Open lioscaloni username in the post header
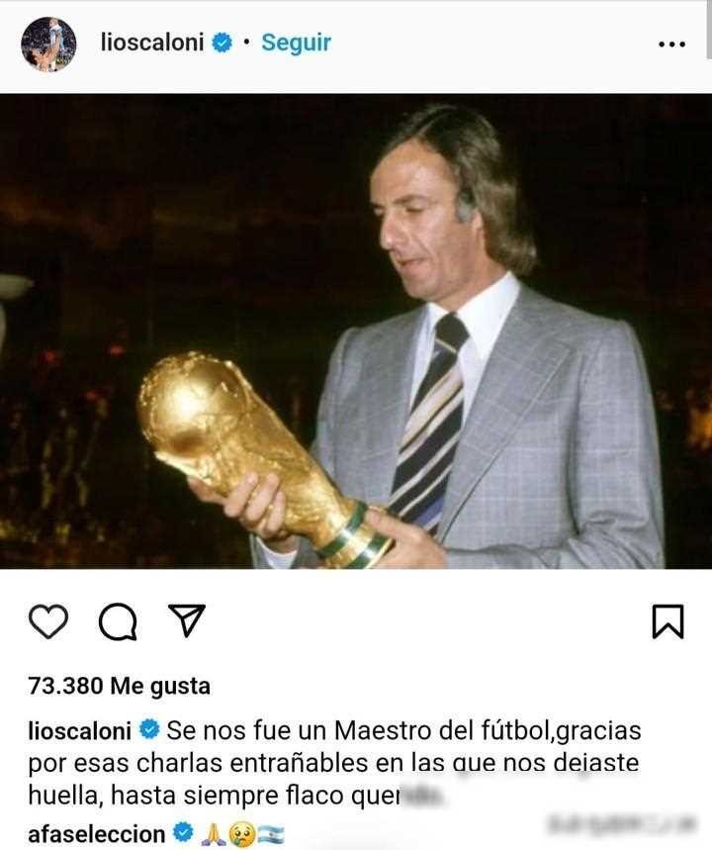 click(152, 43)
